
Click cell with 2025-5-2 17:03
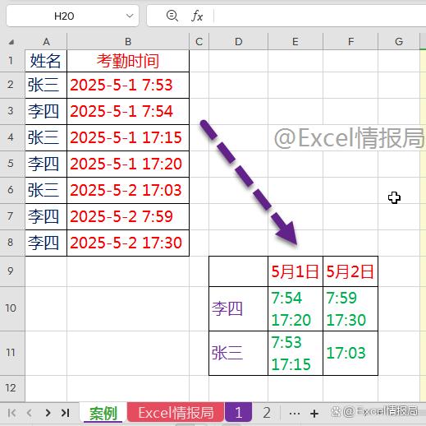point(128,190)
